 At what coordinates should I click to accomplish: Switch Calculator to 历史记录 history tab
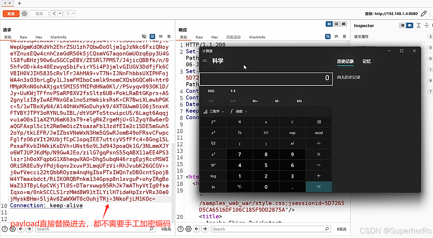345,62
